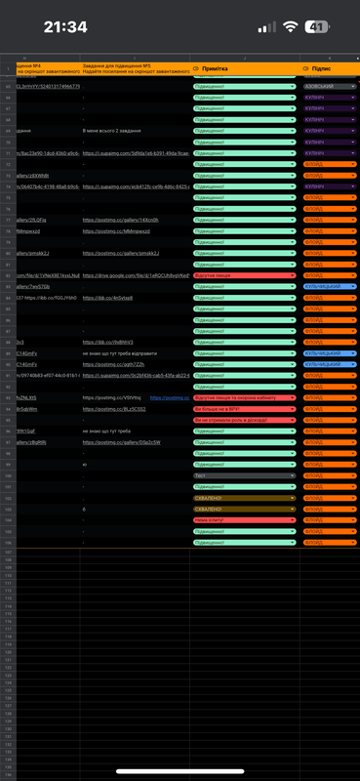Open the blue posting.cc link in row 93

[x=170, y=398]
